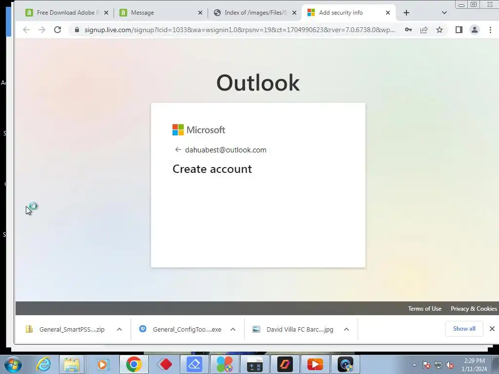
Task: Expand options for David Villa jpg download
Action: 346,330
